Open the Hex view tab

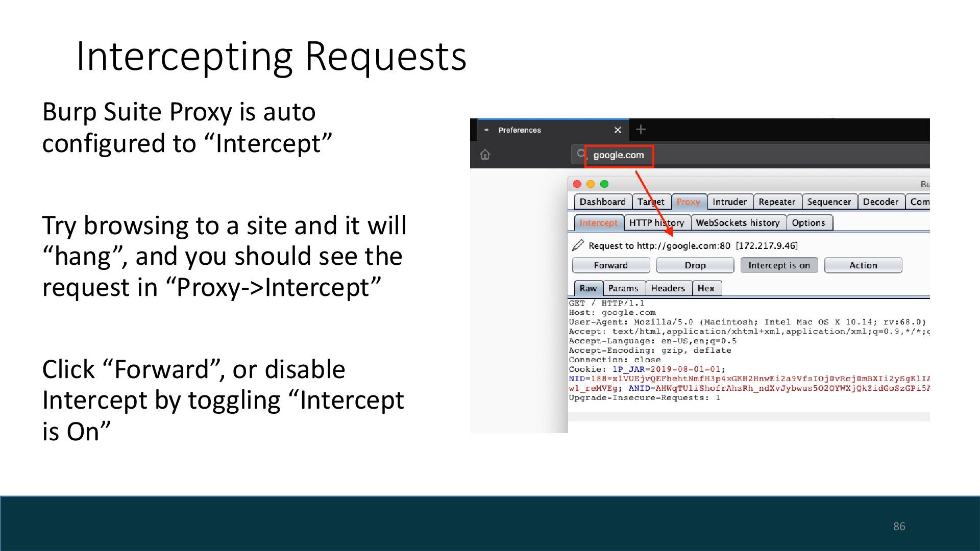coord(706,288)
